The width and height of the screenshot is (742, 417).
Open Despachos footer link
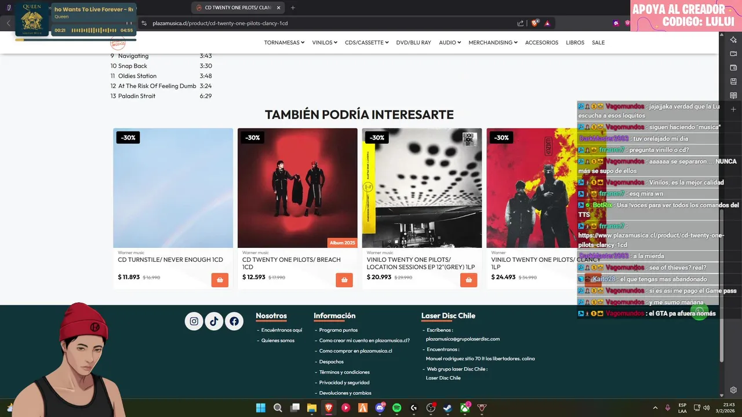331,361
